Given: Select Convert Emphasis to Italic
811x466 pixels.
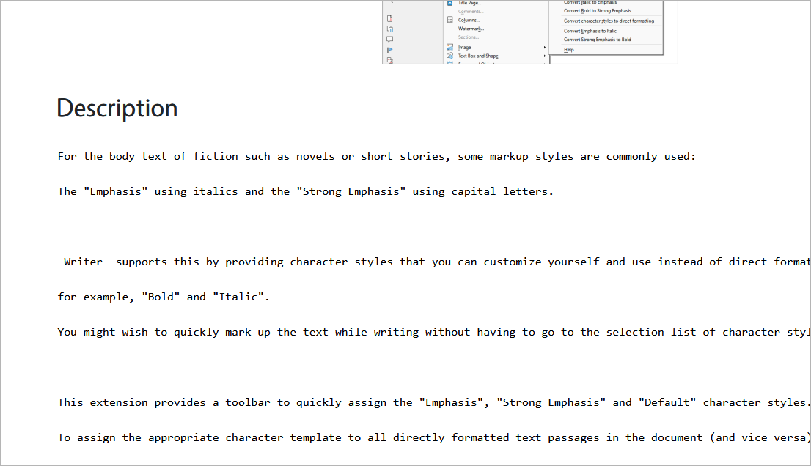Looking at the screenshot, I should click(x=590, y=31).
